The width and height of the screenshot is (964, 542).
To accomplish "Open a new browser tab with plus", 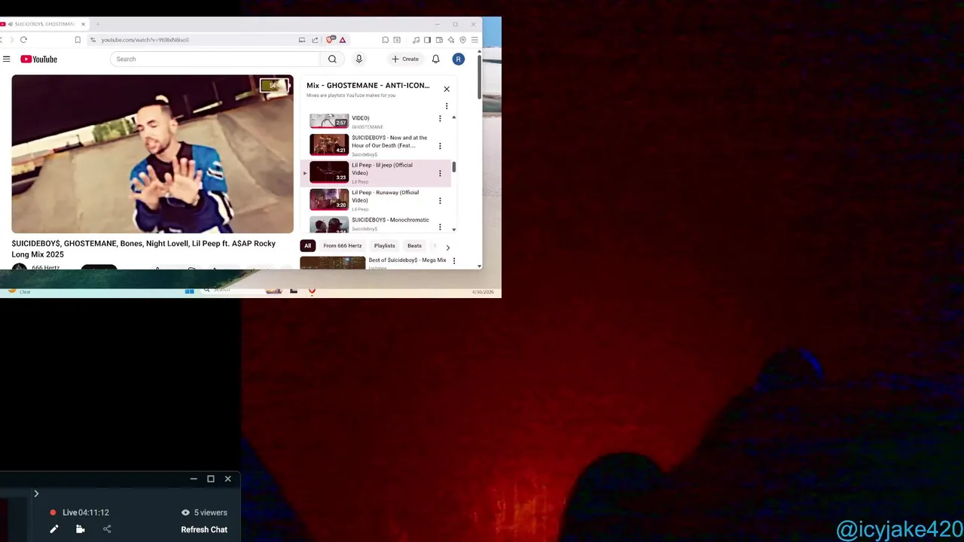I will 97,24.
